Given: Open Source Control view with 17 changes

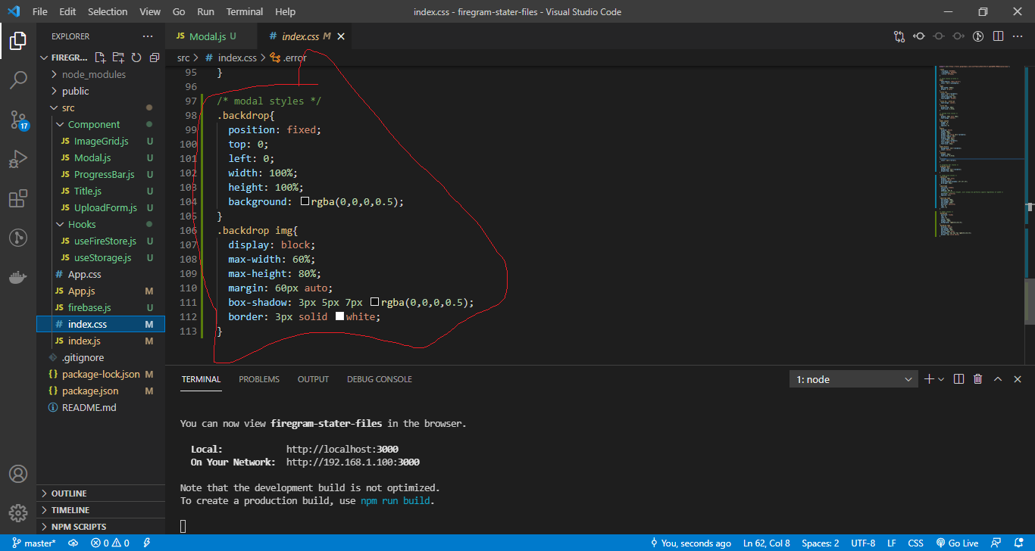Looking at the screenshot, I should pyautogui.click(x=18, y=120).
